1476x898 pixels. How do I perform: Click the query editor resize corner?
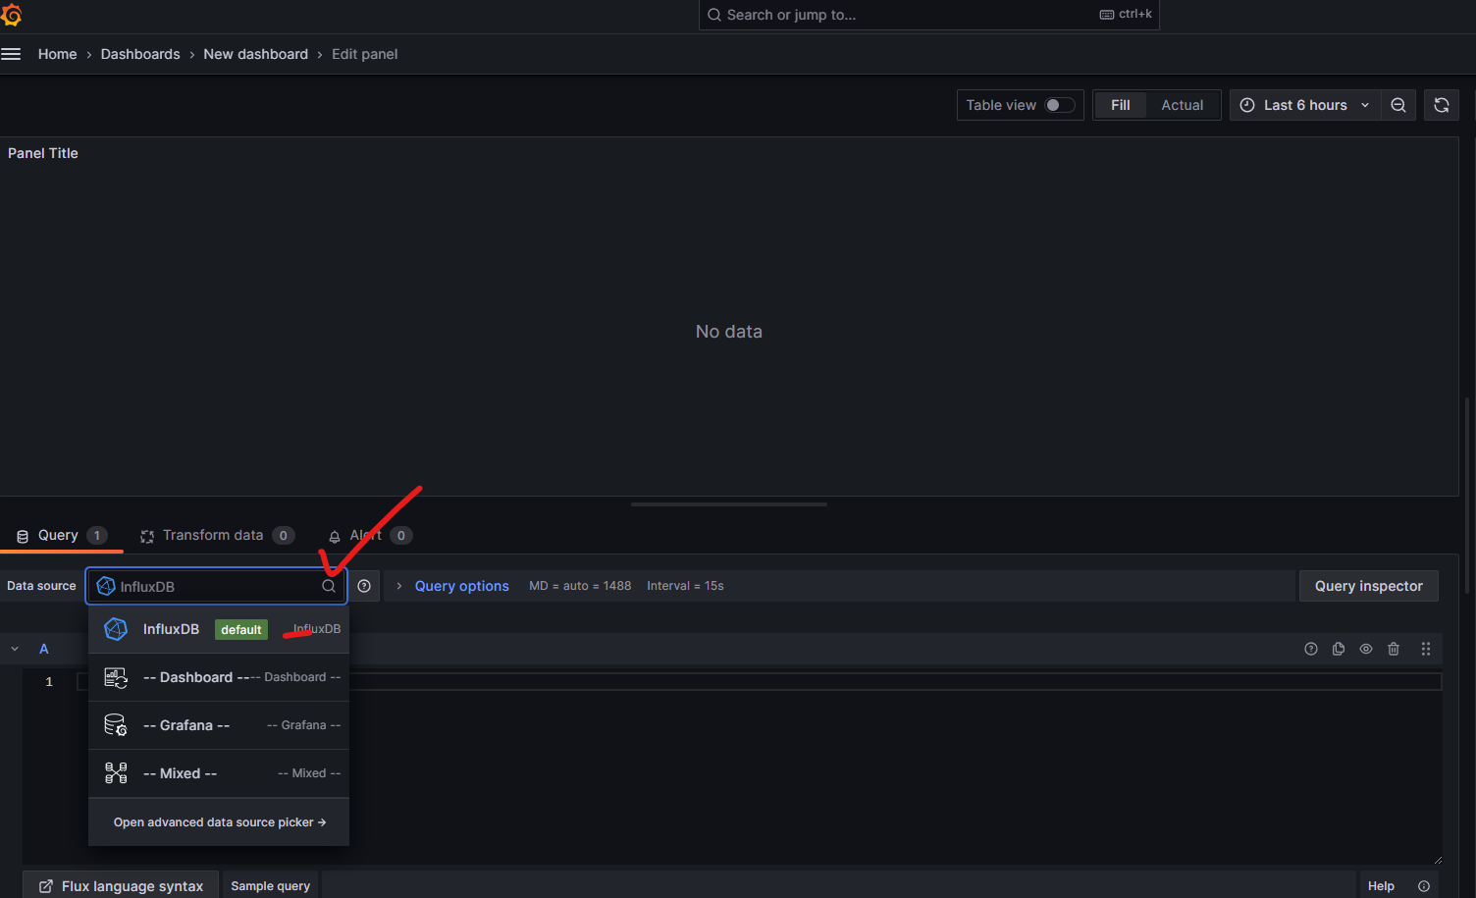(1437, 859)
